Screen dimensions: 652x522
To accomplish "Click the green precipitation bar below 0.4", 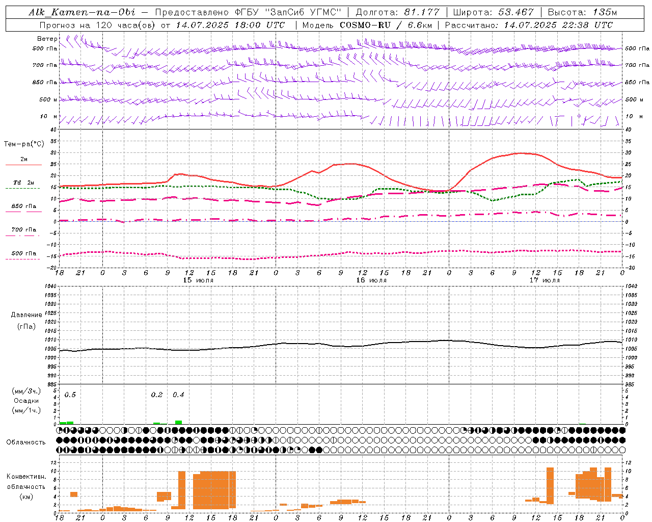I will pyautogui.click(x=178, y=422).
